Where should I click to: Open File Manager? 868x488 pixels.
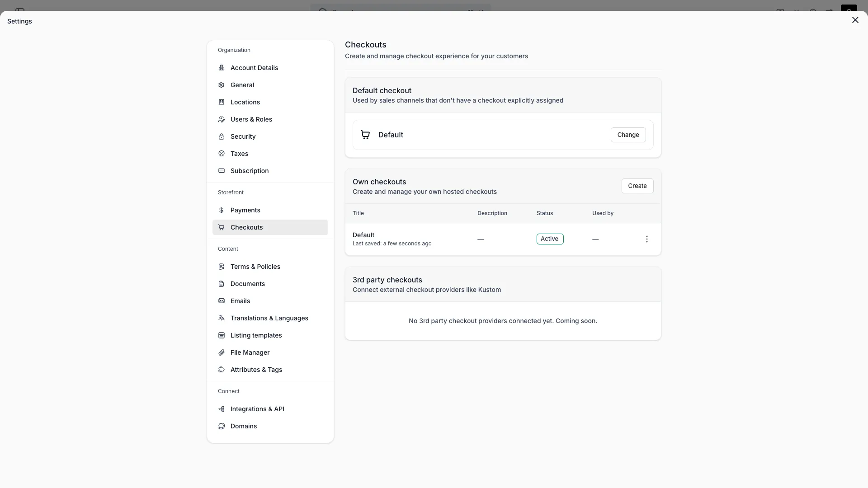tap(270, 352)
